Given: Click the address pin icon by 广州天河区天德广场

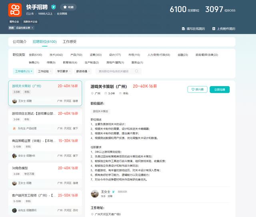Looking at the screenshot, I should (x=92, y=214).
